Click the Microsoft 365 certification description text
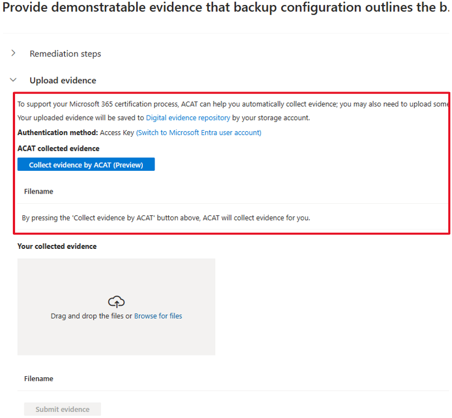This screenshot has height=418, width=452. [233, 104]
